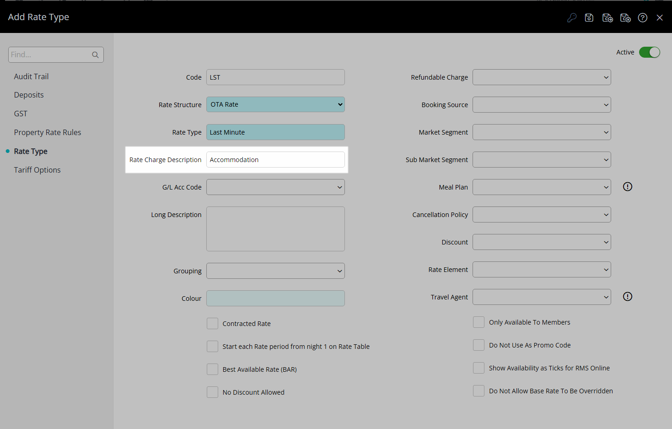672x429 pixels.
Task: Tick Do Not Allow Base Rate To Be Overridden
Action: [478, 391]
